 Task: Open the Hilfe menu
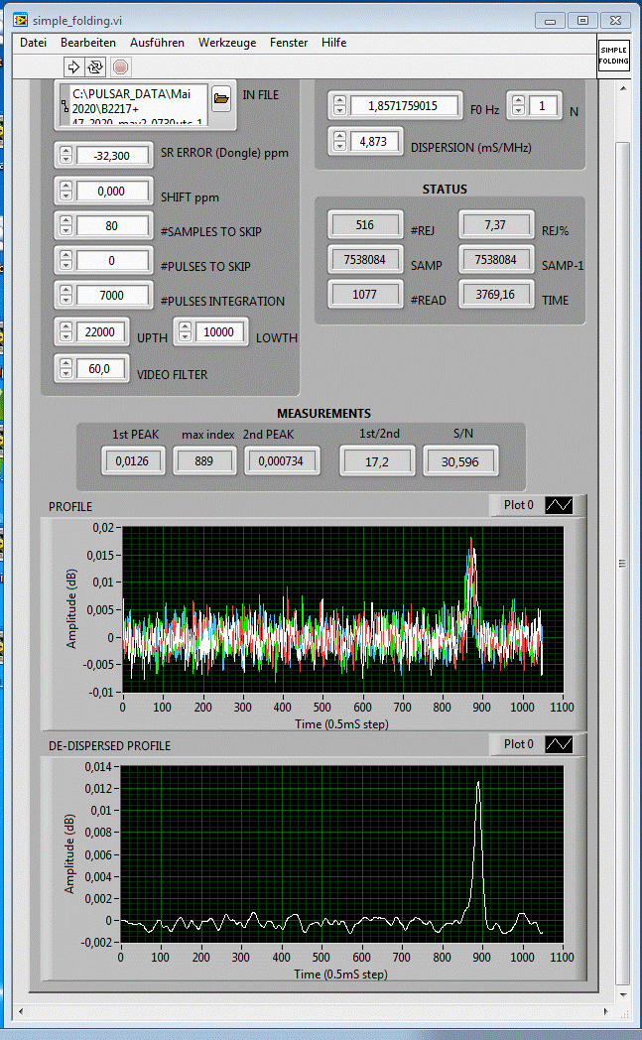pos(334,43)
